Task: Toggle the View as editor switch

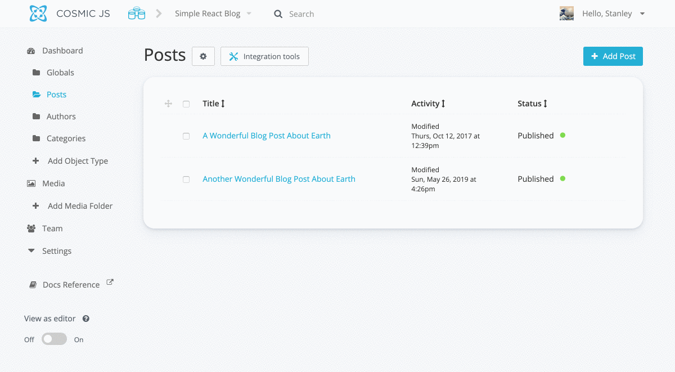Action: [55, 339]
